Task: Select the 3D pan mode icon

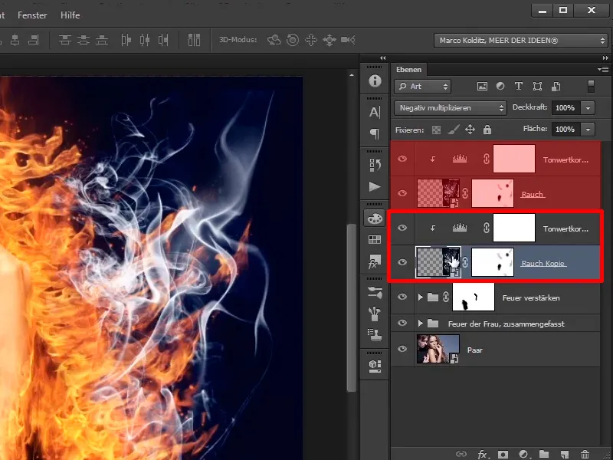Action: pos(311,40)
